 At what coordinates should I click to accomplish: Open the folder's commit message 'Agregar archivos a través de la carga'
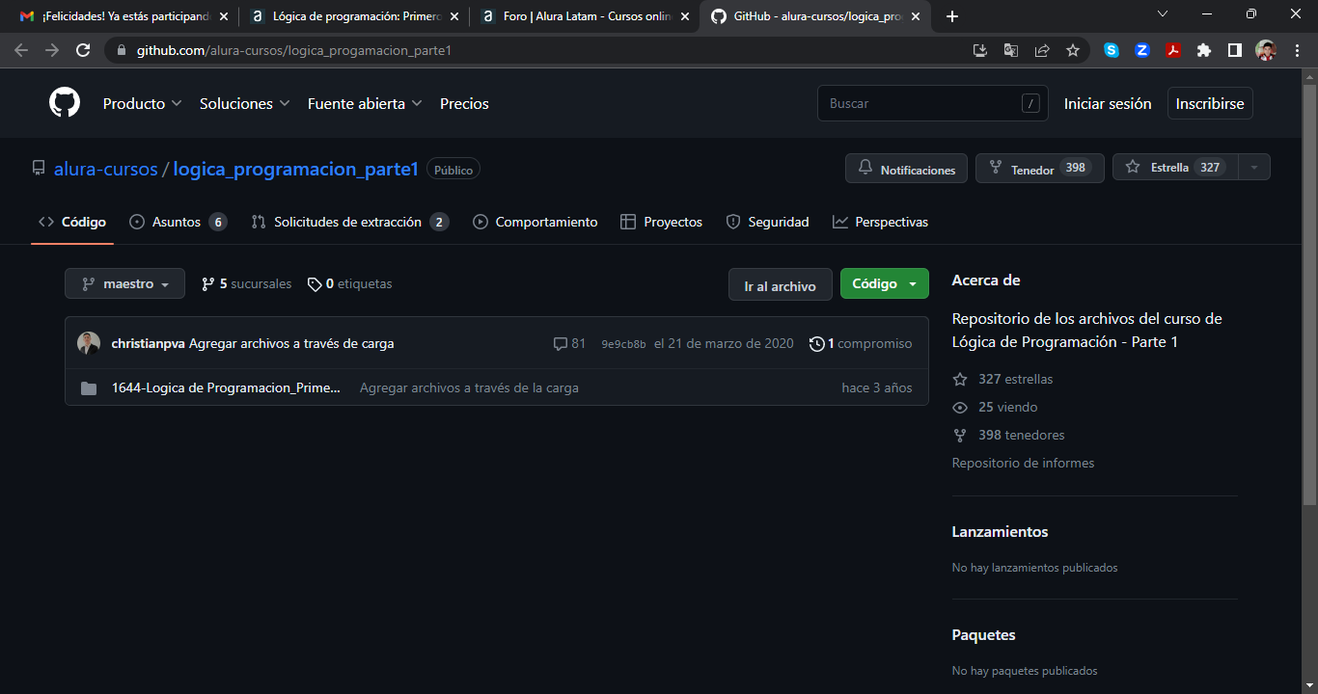(469, 387)
